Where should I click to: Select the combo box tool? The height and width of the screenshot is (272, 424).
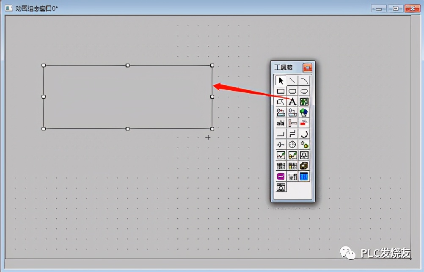point(292,177)
